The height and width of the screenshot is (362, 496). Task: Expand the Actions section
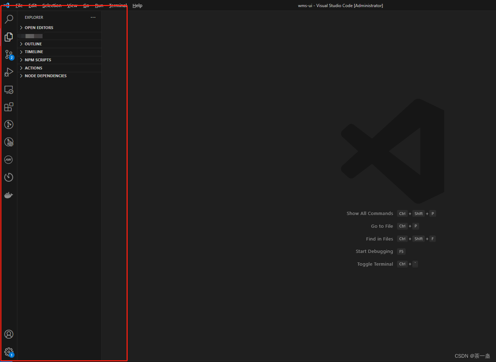(x=60, y=68)
